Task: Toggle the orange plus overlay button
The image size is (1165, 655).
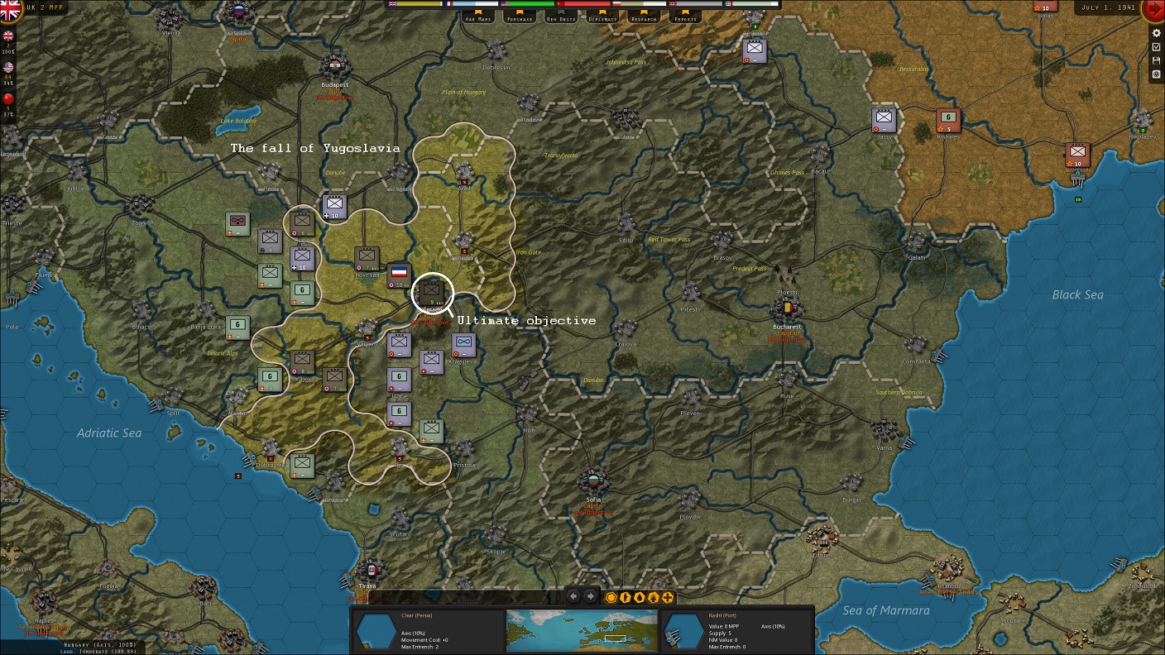Action: 668,597
